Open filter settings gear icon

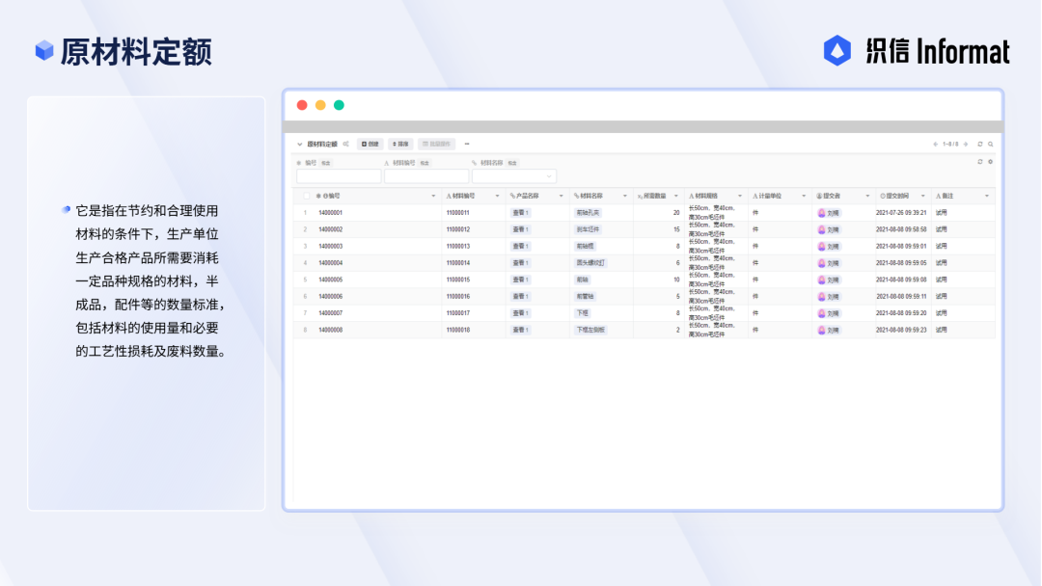tap(990, 162)
